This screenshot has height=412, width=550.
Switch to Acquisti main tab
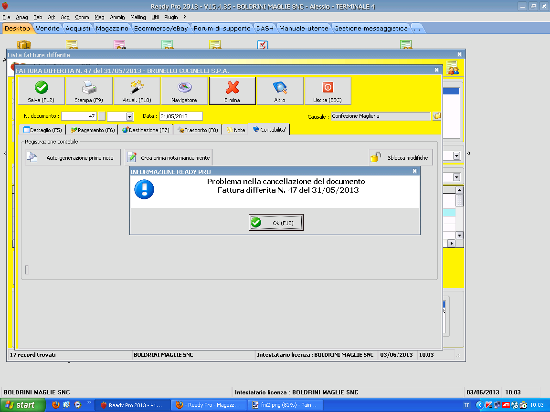78,29
